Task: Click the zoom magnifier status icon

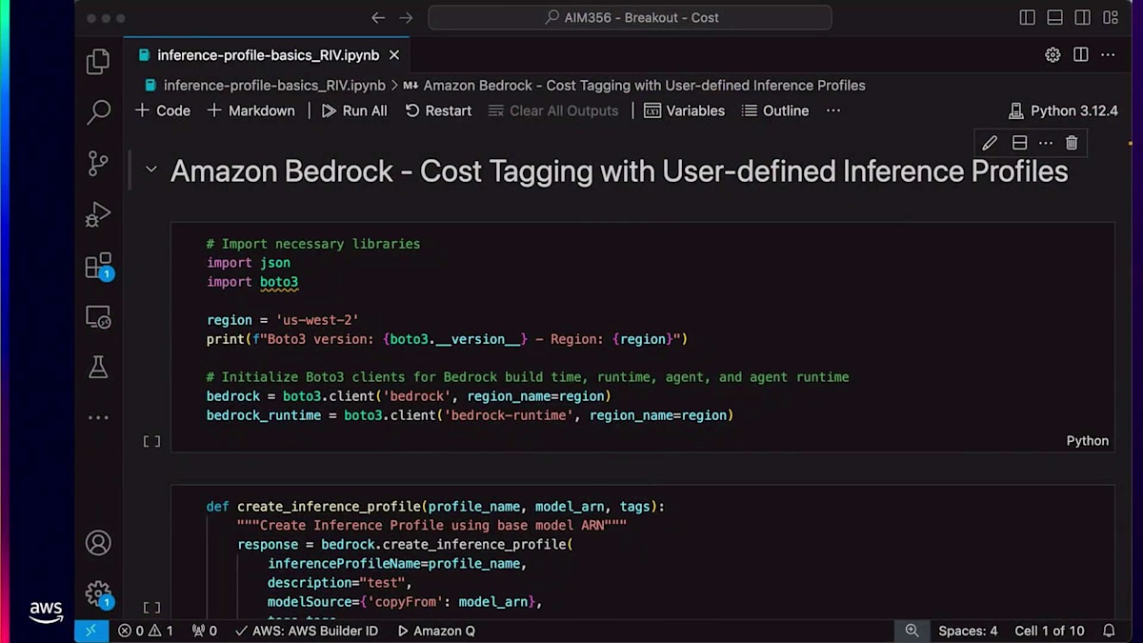Action: click(912, 631)
